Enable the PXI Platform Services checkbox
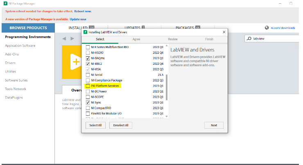Viewport: 303px width, 165px height. click(88, 86)
